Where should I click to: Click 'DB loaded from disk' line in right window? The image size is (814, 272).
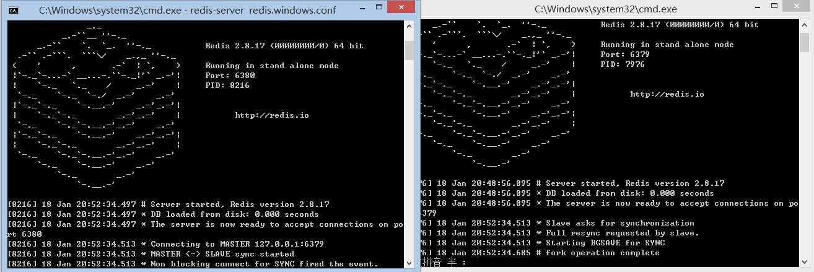pos(568,193)
